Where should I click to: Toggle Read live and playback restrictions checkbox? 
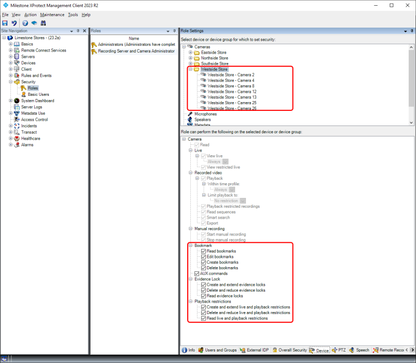pos(203,318)
